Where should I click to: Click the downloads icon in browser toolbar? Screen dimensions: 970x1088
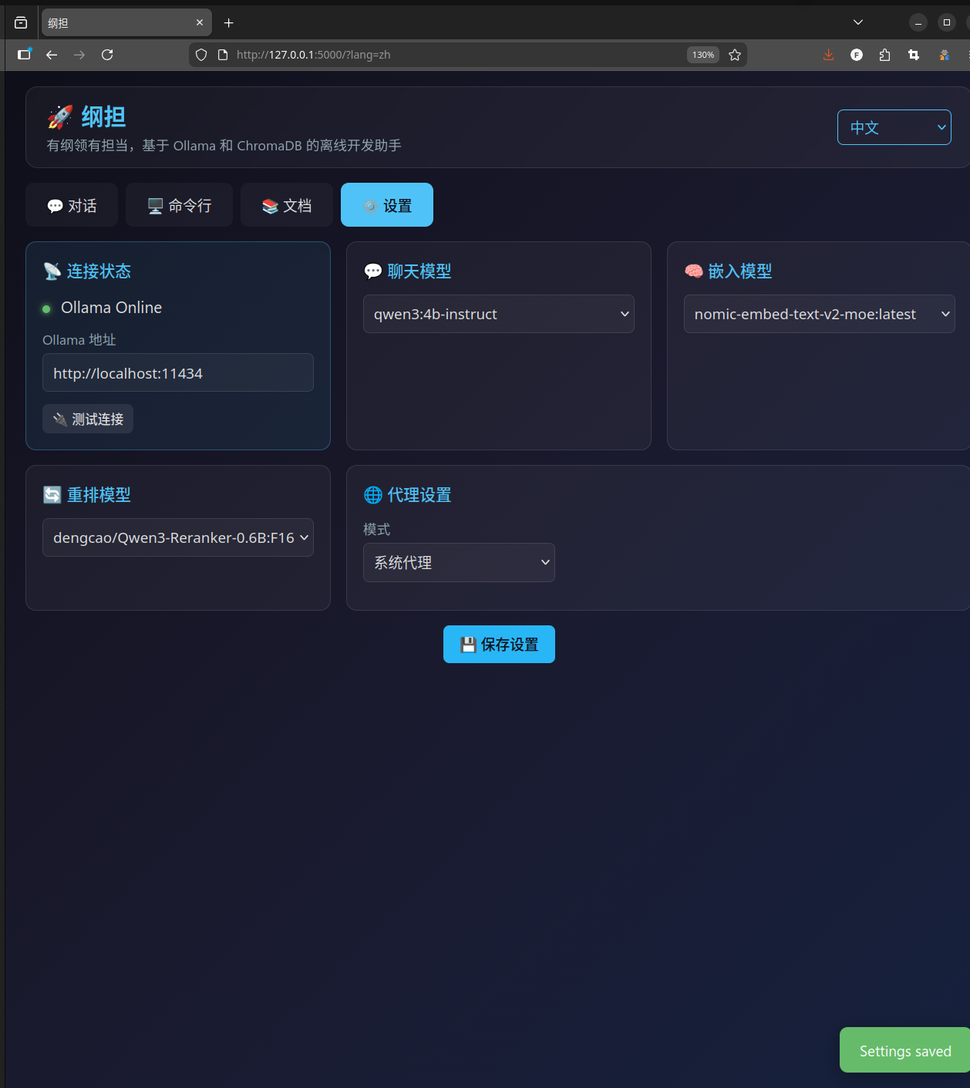pos(828,55)
